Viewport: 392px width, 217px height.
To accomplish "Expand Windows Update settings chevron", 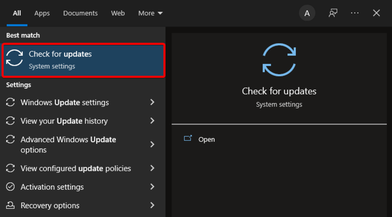I will [x=152, y=102].
